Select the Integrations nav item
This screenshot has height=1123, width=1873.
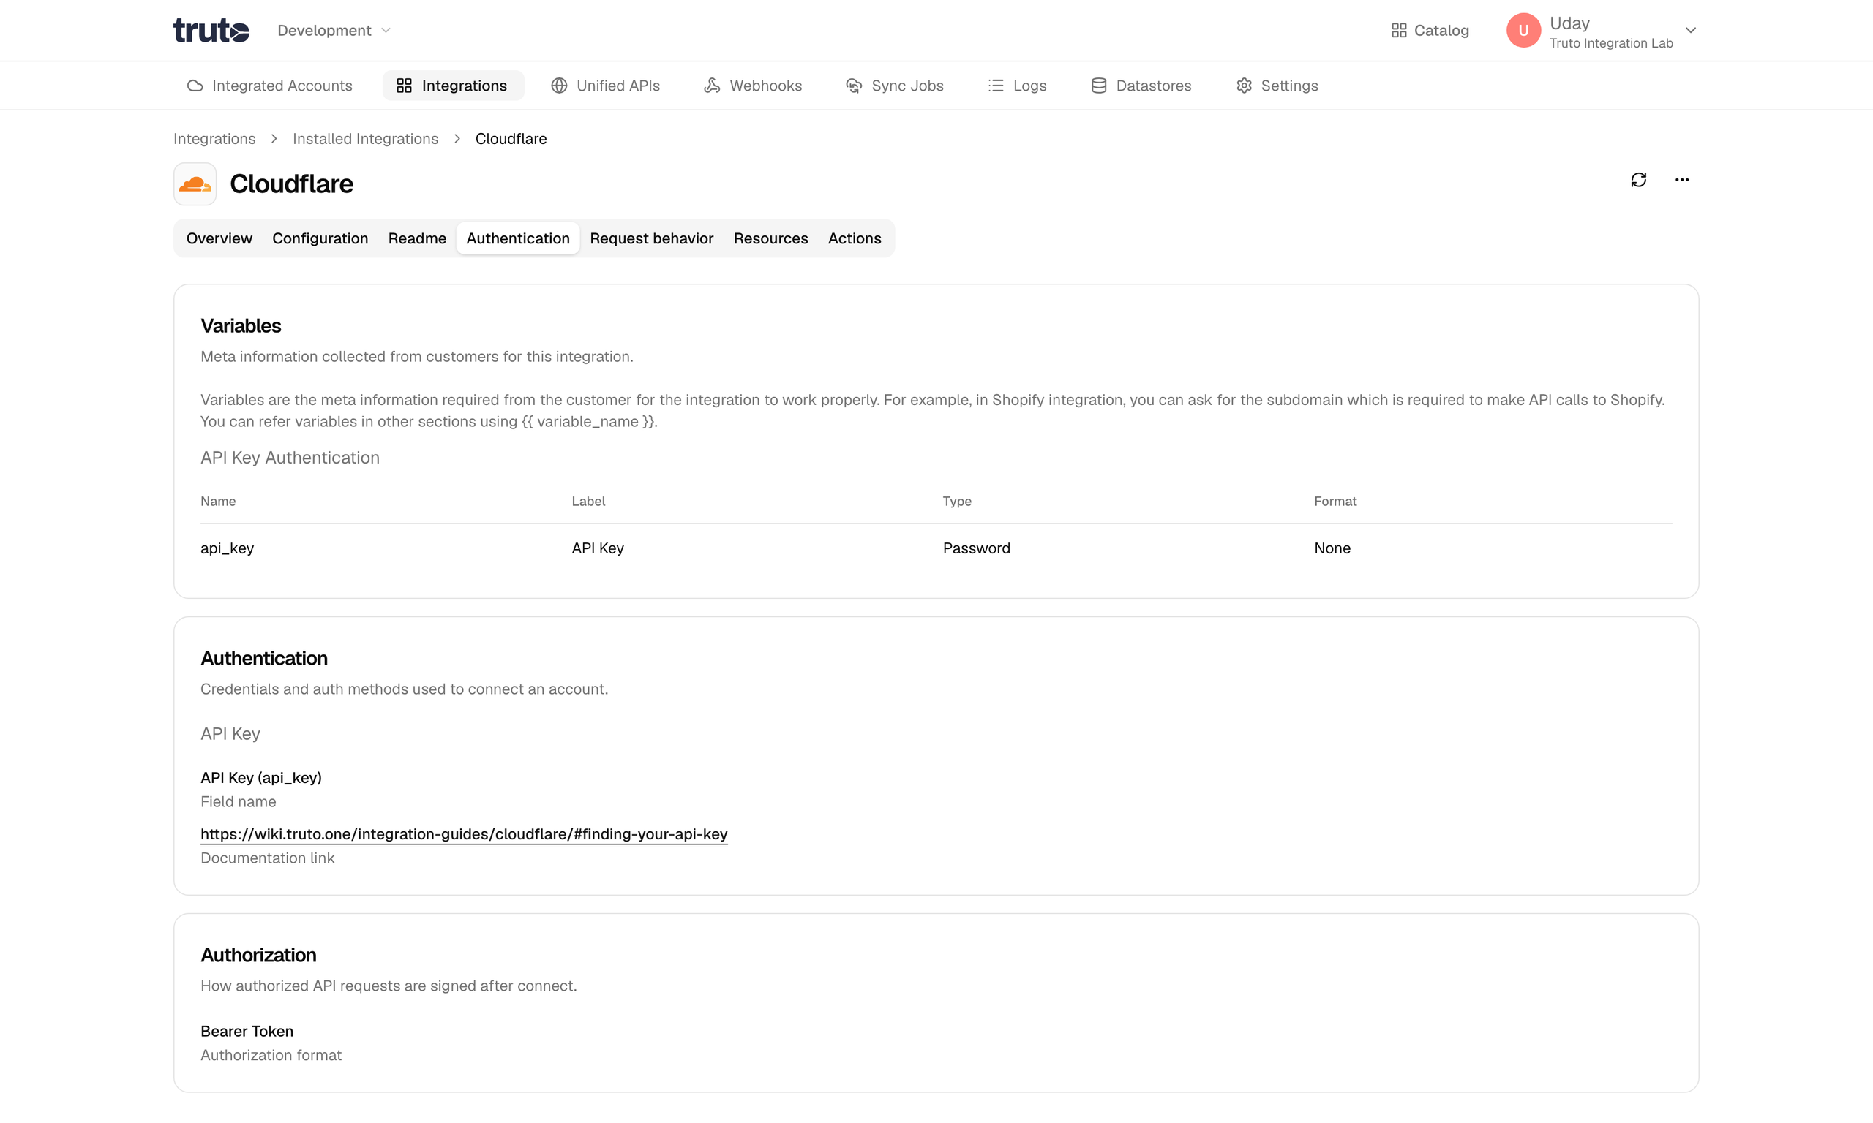452,86
